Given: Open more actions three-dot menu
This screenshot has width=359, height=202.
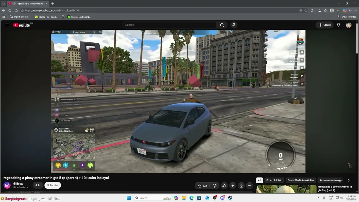Looking at the screenshot, I should click(x=249, y=186).
